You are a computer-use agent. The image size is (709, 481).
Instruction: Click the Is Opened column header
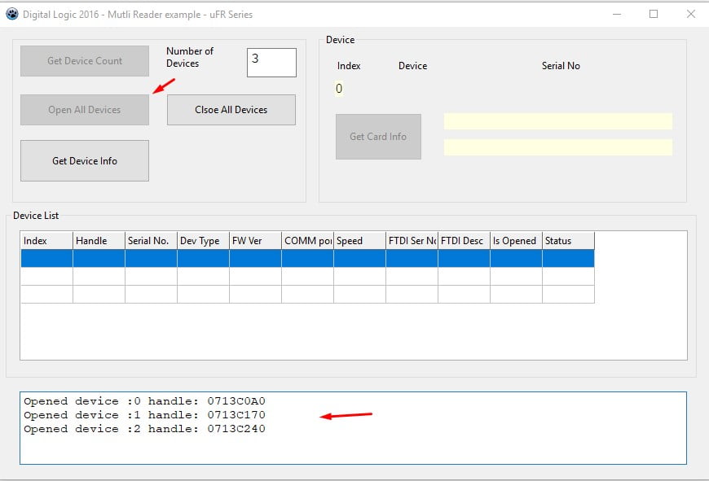pyautogui.click(x=516, y=241)
